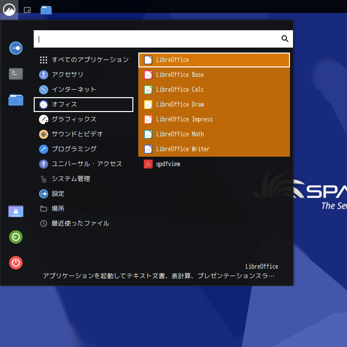Click the LibreOffice Draw icon
347x347 pixels.
pyautogui.click(x=148, y=105)
